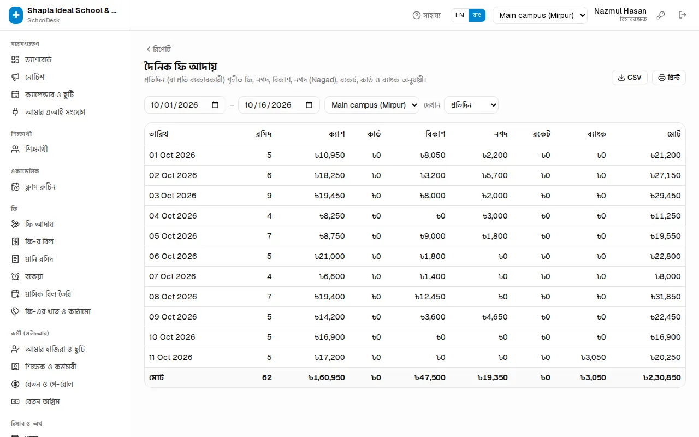The image size is (699, 437).
Task: Open আমার হাজিরা ও ছুটি menu item
Action: pos(66,349)
